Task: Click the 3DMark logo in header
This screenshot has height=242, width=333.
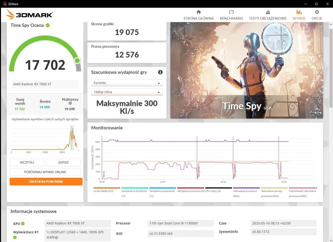Action: click(29, 15)
